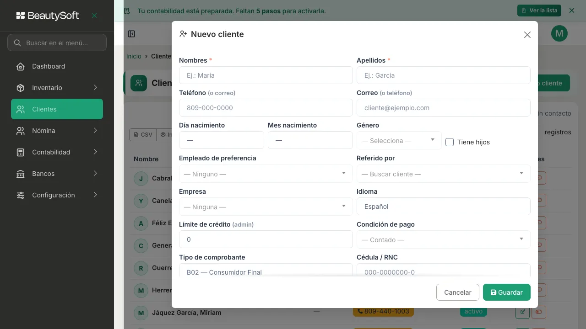Click the Límite de crédito field
The image size is (586, 329).
click(266, 239)
